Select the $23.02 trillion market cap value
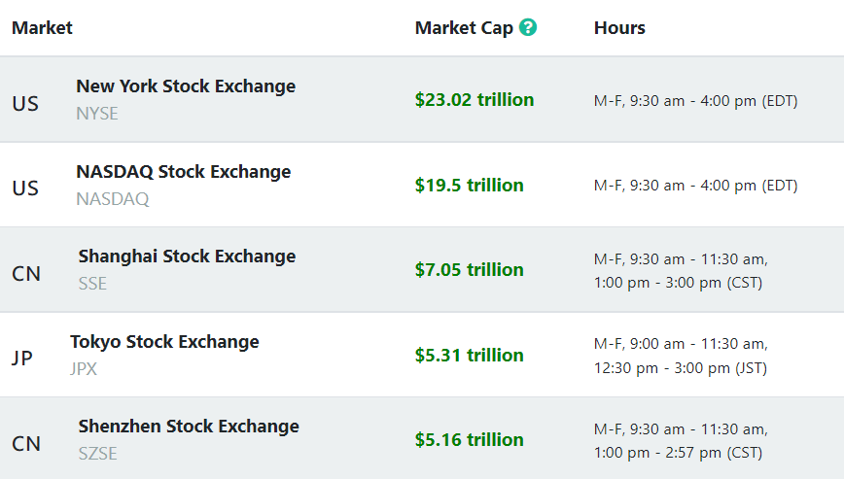The width and height of the screenshot is (844, 479). coord(475,99)
